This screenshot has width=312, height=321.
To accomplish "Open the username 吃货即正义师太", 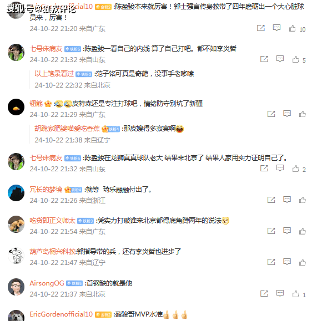I will [53, 221].
